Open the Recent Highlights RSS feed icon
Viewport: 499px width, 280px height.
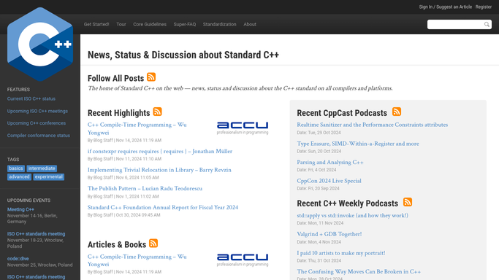pyautogui.click(x=158, y=112)
